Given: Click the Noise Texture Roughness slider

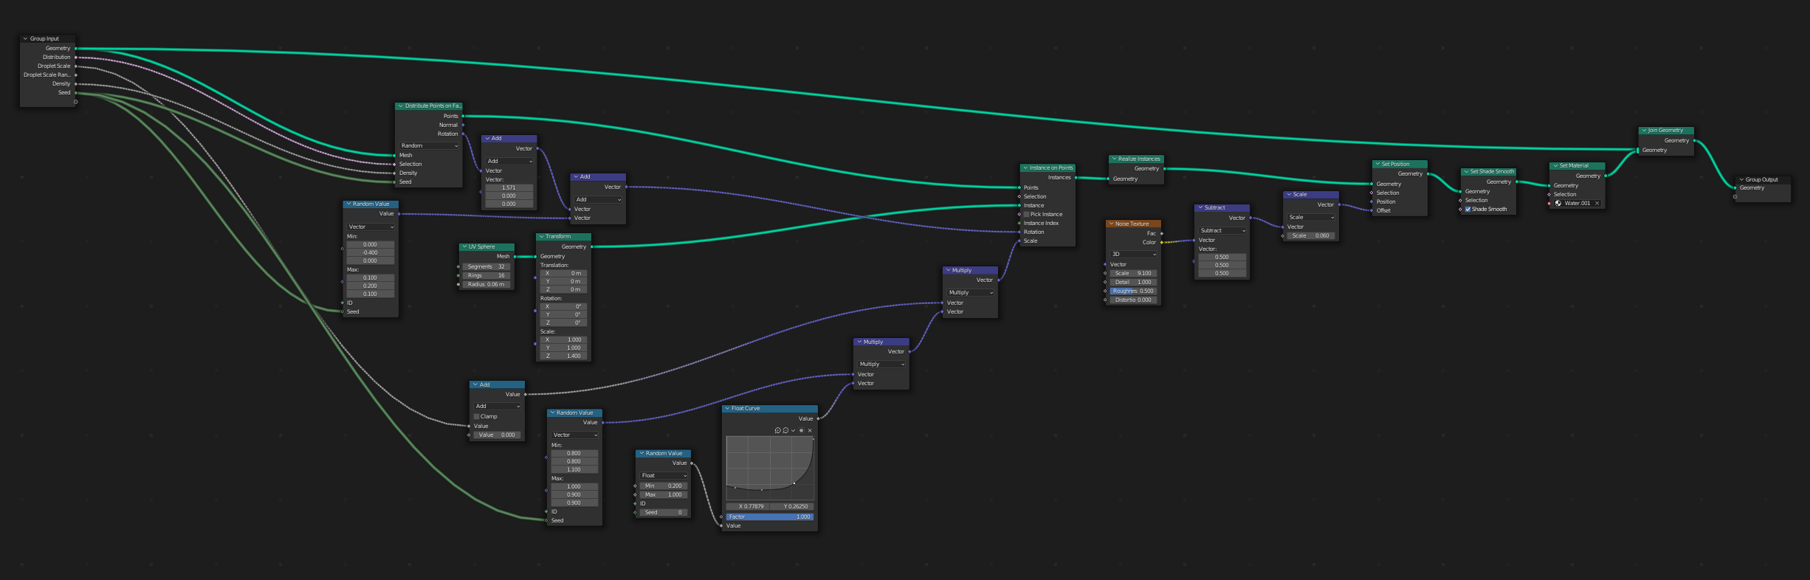Looking at the screenshot, I should pyautogui.click(x=1134, y=291).
